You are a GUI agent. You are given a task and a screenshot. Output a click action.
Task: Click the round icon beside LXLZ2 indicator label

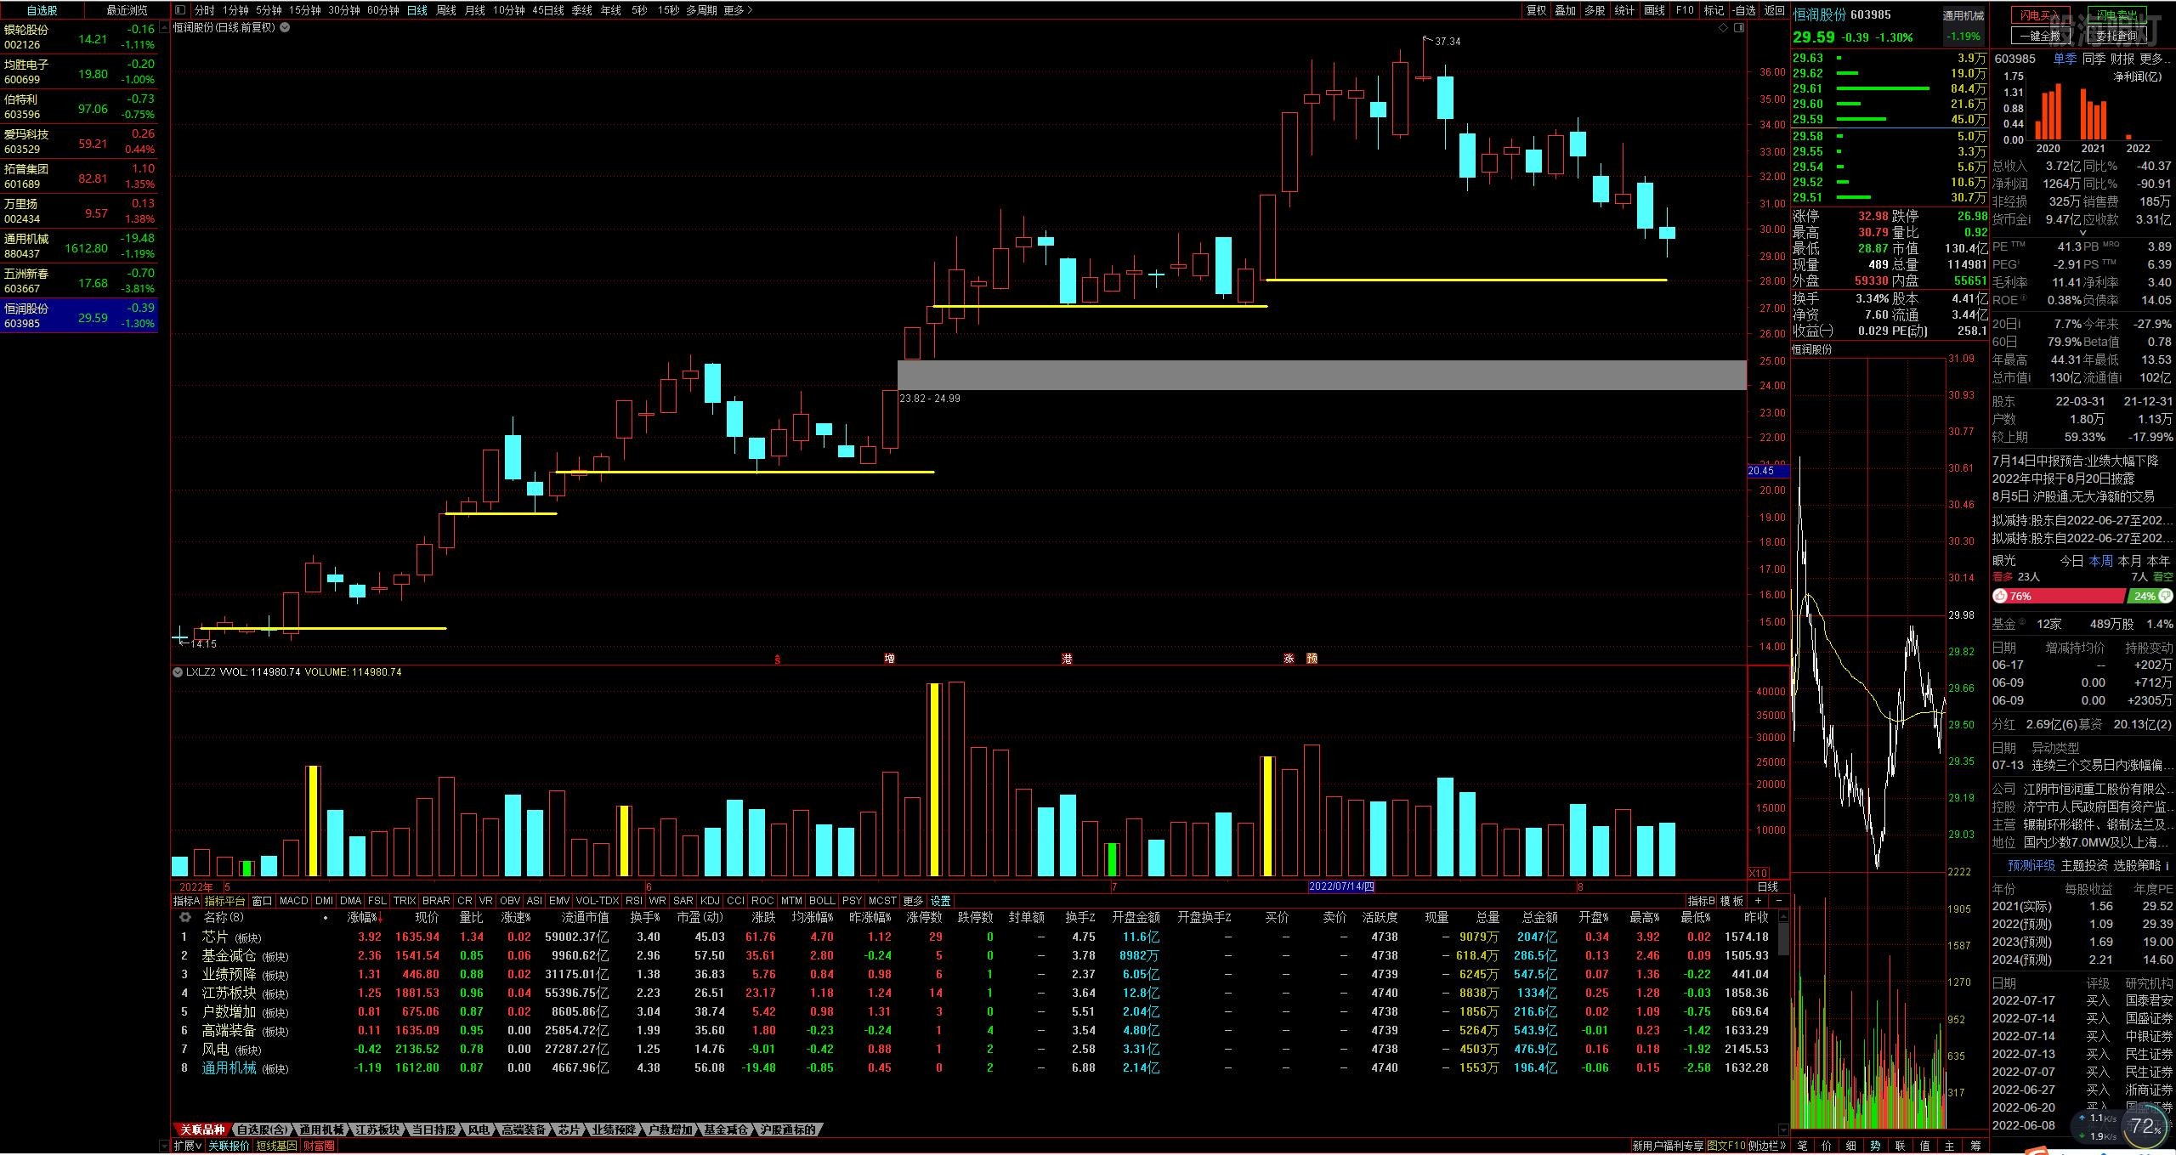tap(178, 672)
